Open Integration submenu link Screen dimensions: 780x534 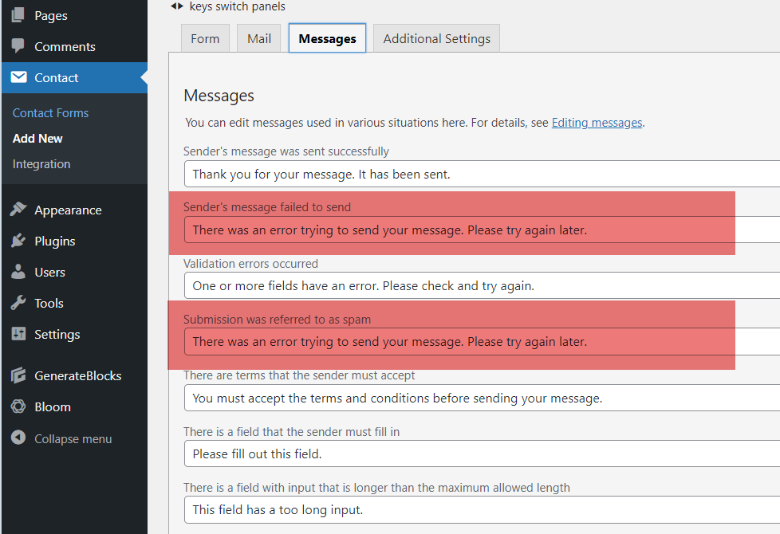pos(41,164)
